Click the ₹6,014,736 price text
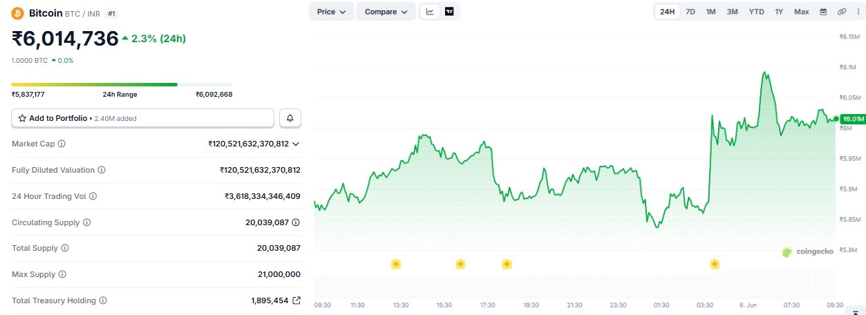866x315 pixels. pyautogui.click(x=65, y=39)
